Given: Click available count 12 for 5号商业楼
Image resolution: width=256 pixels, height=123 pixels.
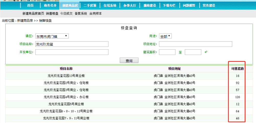Looking at the screenshot, I should coord(238,104).
